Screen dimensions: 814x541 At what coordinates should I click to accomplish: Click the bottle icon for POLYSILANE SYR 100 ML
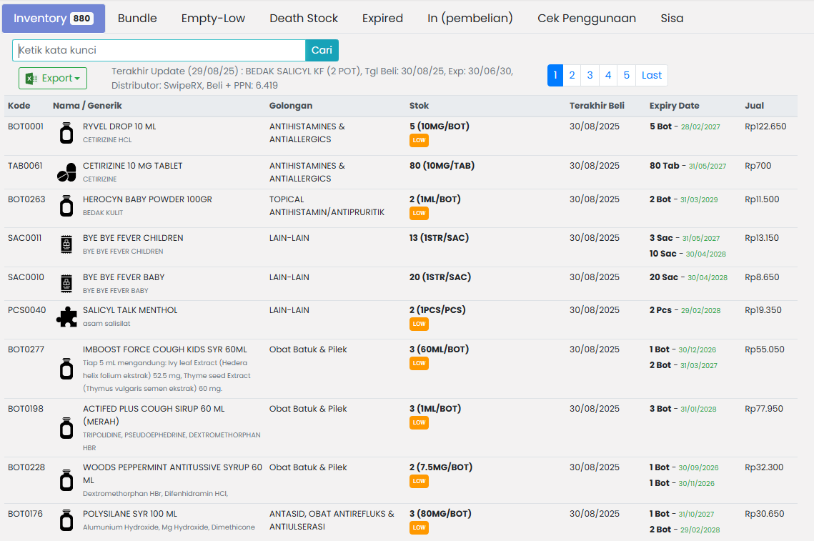[66, 520]
